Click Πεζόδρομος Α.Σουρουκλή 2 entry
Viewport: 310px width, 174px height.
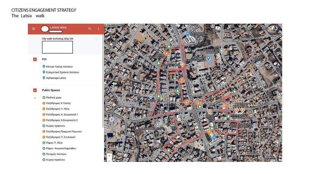pos(62,120)
